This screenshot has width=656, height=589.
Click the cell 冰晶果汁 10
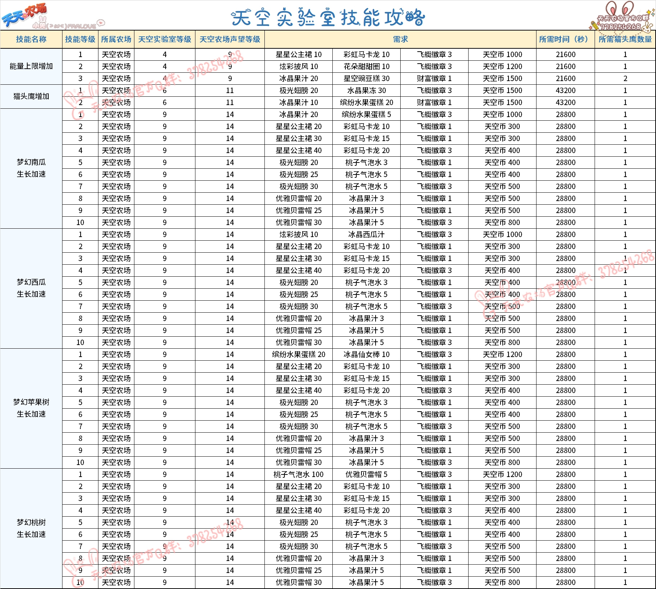point(299,103)
